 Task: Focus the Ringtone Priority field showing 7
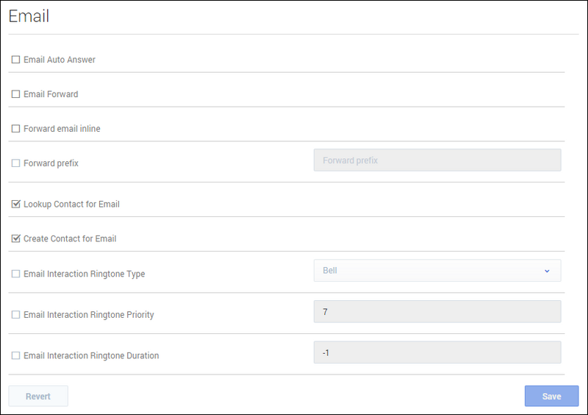pos(437,312)
